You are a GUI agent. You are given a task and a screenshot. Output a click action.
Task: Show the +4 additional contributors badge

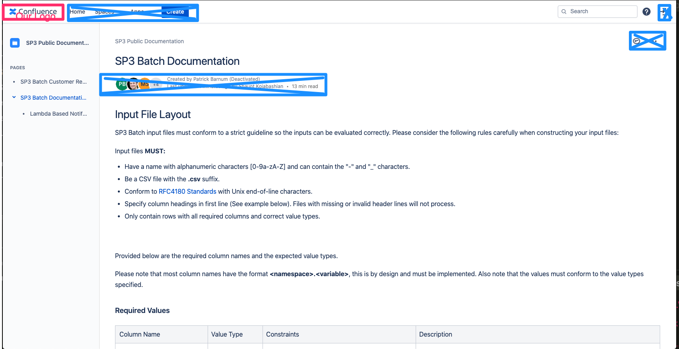(156, 84)
